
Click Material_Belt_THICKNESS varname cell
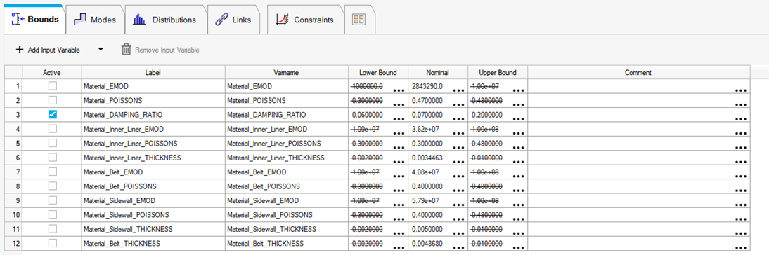(287, 243)
